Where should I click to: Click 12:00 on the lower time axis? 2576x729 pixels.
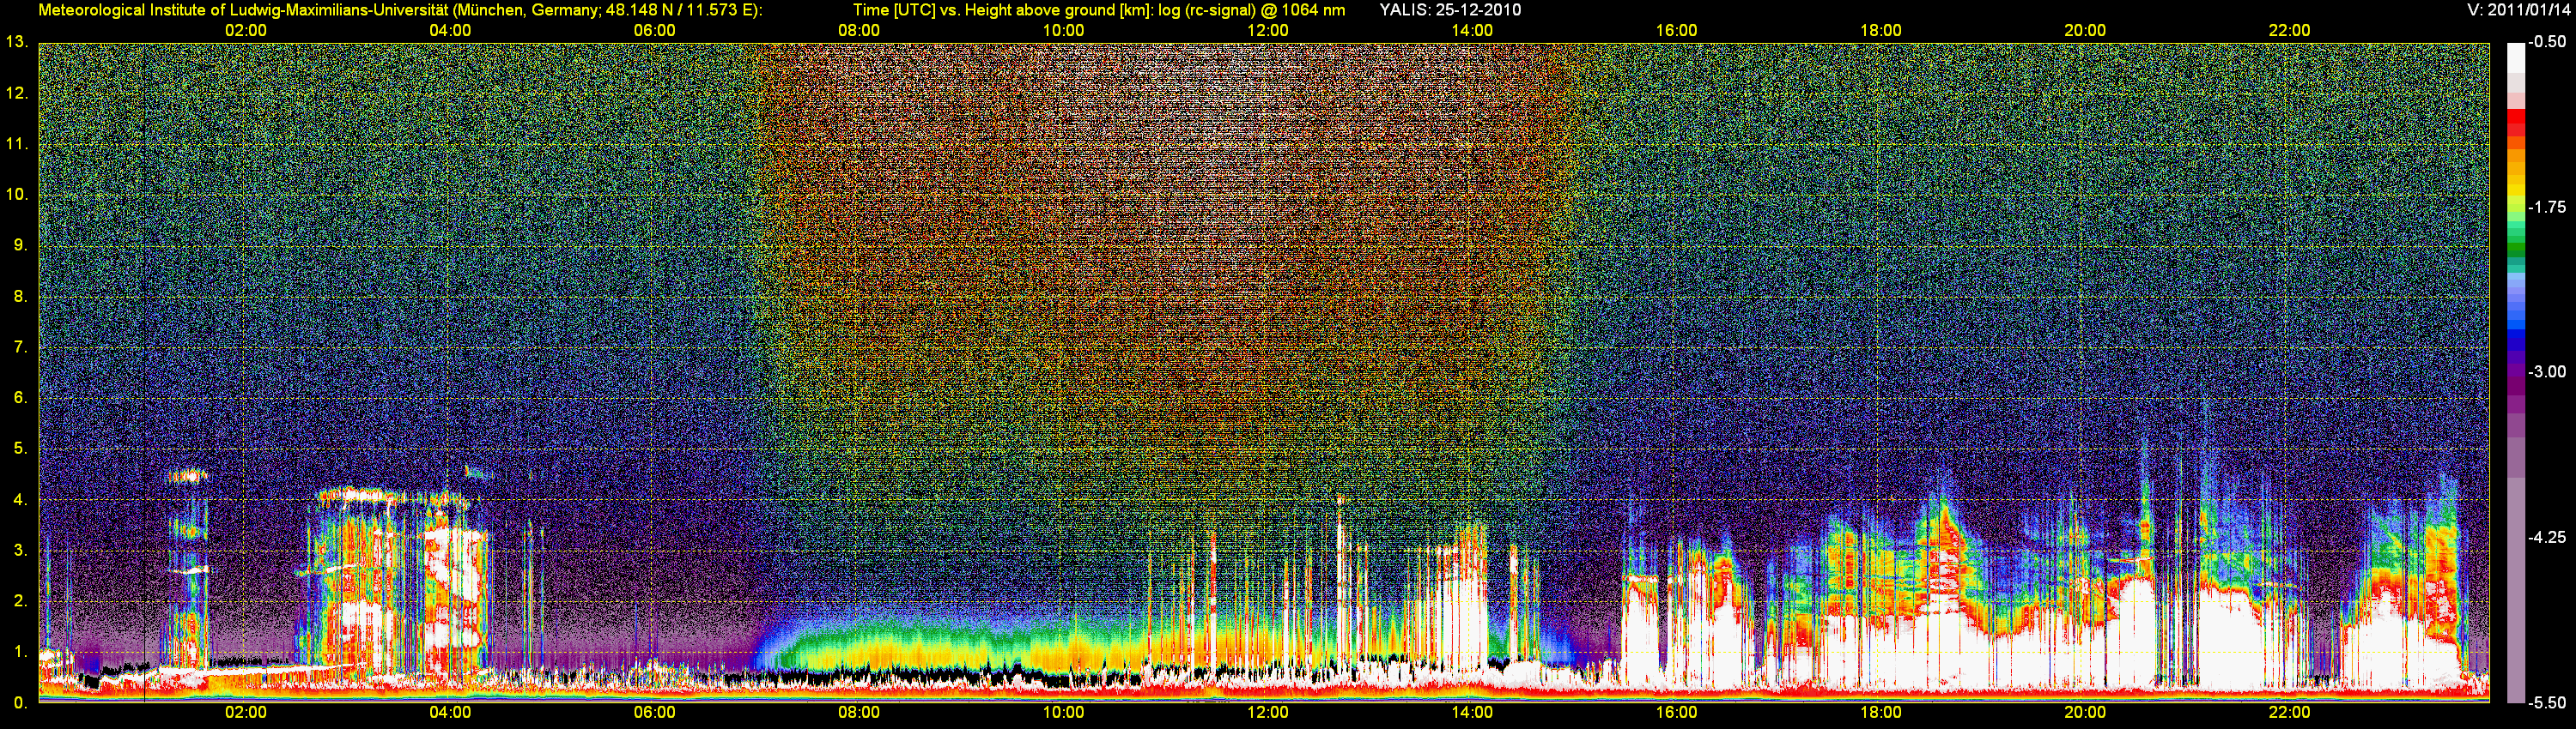coord(1268,712)
